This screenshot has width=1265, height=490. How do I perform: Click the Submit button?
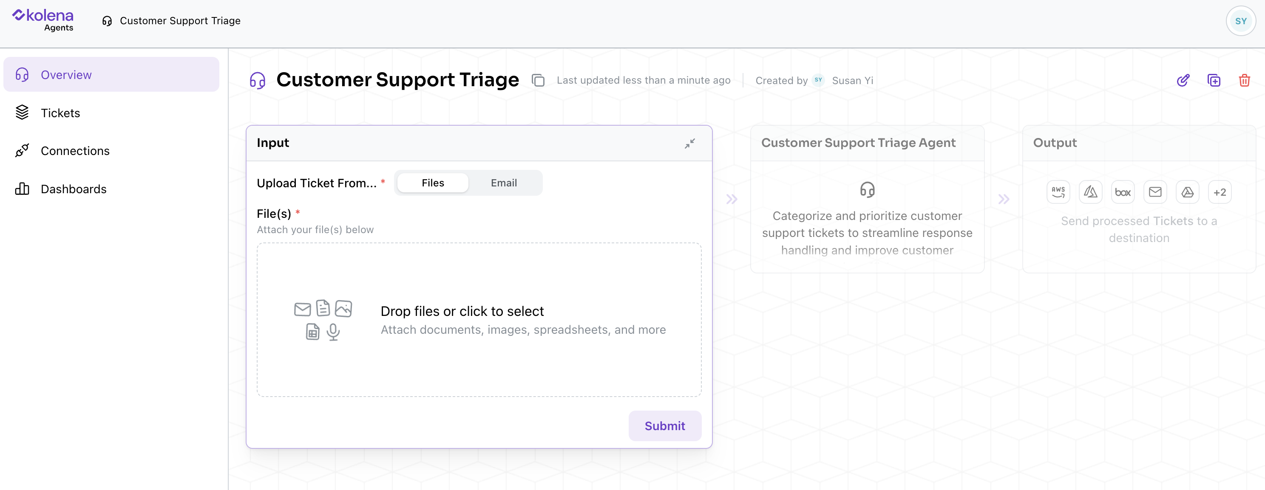tap(664, 426)
